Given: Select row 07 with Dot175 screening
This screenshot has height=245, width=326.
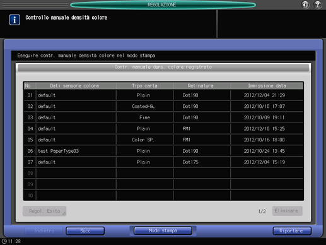Looking at the screenshot, I should [x=163, y=162].
